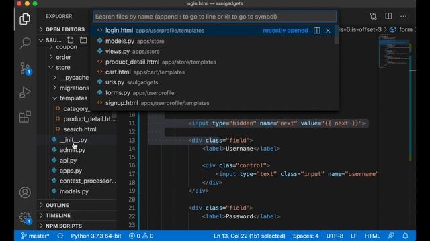The width and height of the screenshot is (430, 241).
Task: Expand the __pycache__ folder
Action: (x=74, y=78)
